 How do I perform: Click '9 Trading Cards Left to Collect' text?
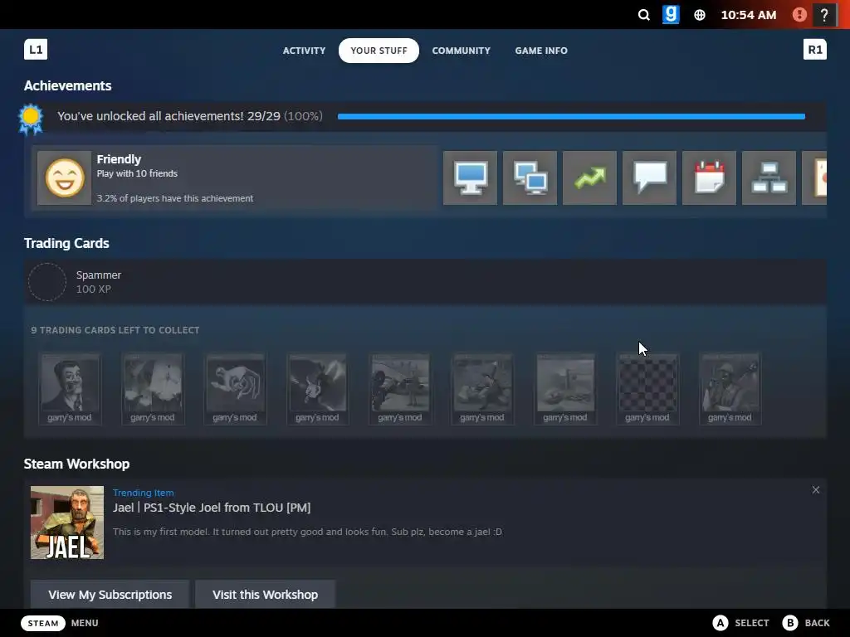coord(115,330)
